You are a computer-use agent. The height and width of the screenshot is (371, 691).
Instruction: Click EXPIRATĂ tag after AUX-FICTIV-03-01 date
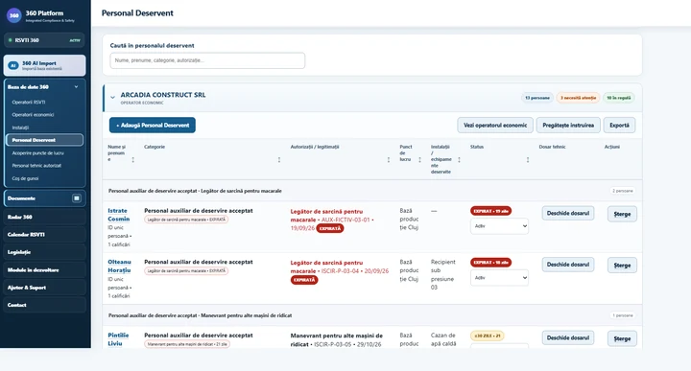[x=329, y=229]
